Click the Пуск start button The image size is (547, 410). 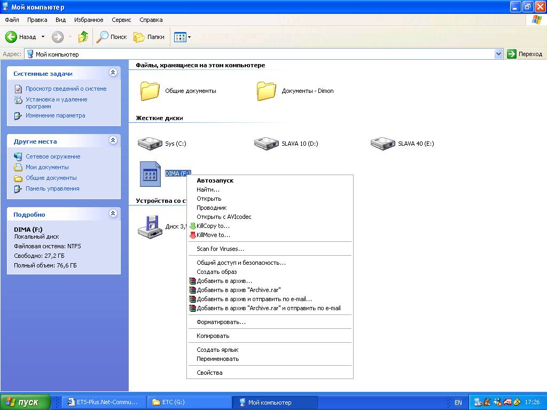pyautogui.click(x=25, y=402)
